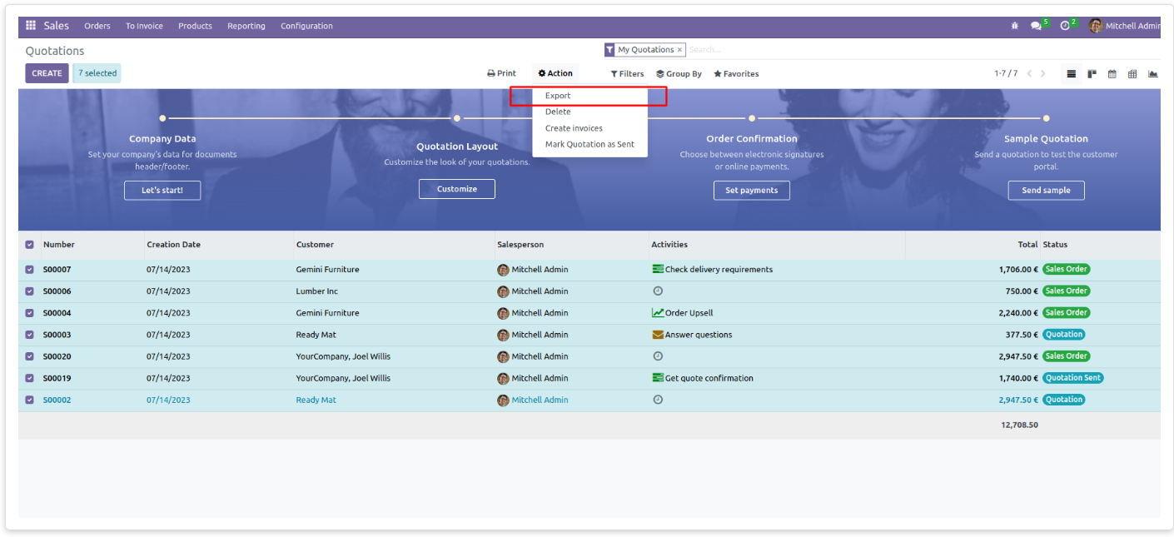Viewport: 1174px width, 537px height.
Task: Uncheck the S00007 row checkbox
Action: [x=30, y=270]
